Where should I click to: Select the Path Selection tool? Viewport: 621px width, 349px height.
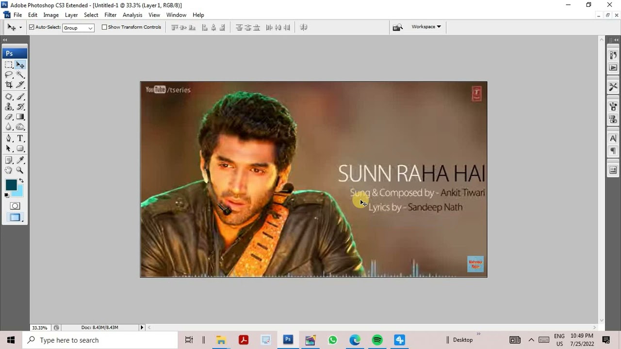pyautogui.click(x=9, y=149)
